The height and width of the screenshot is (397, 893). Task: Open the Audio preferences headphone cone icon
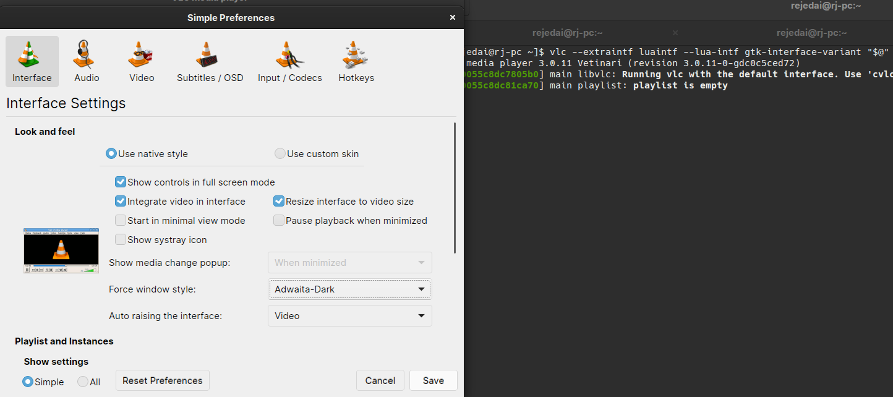(87, 61)
